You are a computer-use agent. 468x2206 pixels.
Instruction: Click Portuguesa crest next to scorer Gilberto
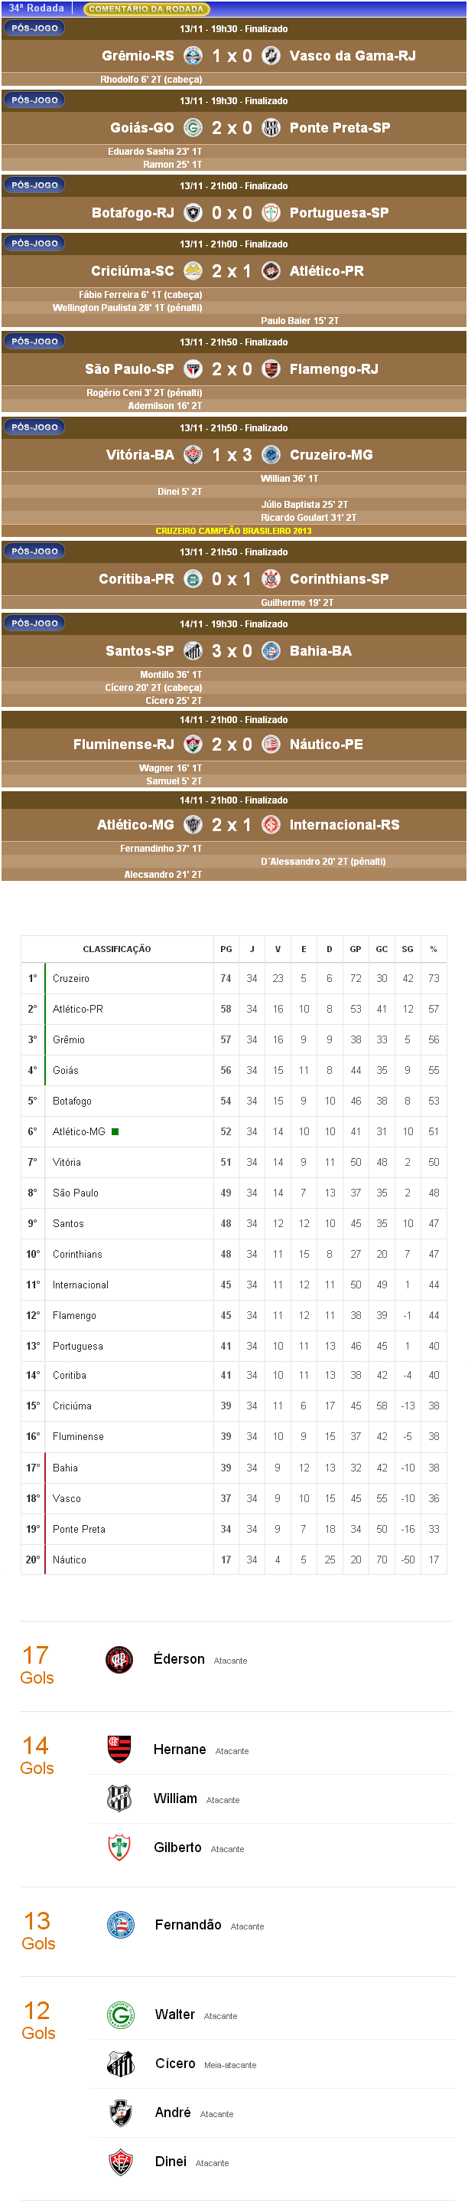(119, 1848)
